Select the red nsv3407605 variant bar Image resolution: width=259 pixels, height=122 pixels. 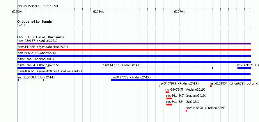[167, 92]
